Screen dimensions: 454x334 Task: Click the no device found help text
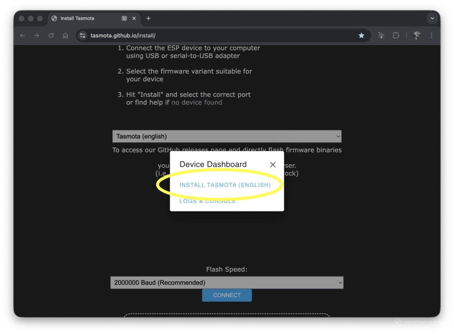pos(197,102)
